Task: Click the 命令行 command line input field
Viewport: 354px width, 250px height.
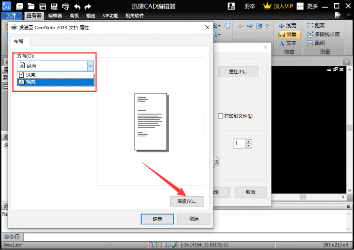Action: click(x=187, y=237)
